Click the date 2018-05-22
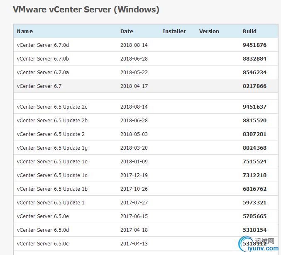 [134, 72]
